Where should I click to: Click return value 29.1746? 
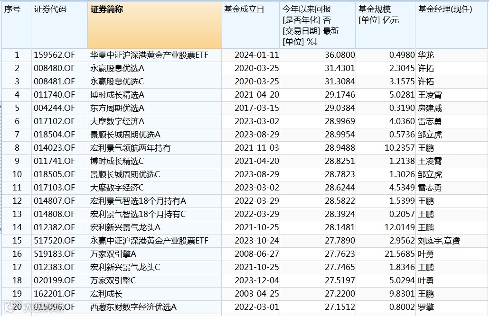339,95
